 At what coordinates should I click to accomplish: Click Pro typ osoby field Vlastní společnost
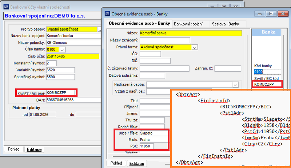point(72,29)
